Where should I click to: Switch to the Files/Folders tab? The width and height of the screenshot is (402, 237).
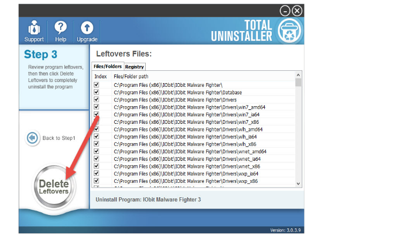point(108,66)
